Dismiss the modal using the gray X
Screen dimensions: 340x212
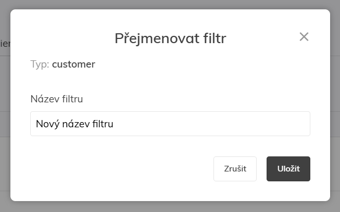point(304,37)
